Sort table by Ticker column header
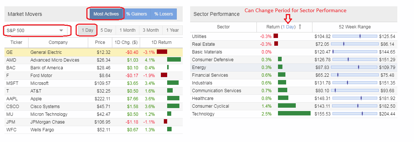This screenshot has height=142, width=414. tap(16, 42)
